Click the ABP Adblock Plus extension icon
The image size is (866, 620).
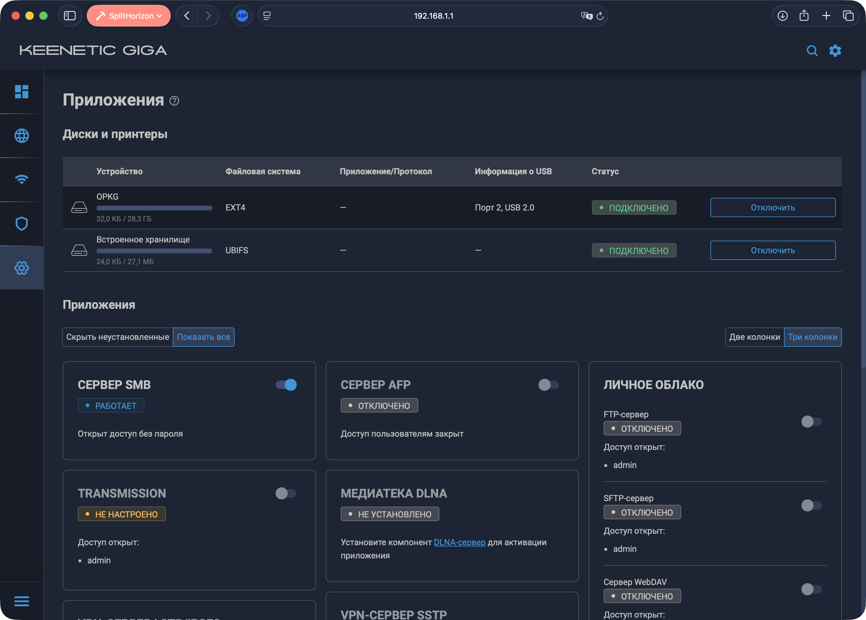242,16
